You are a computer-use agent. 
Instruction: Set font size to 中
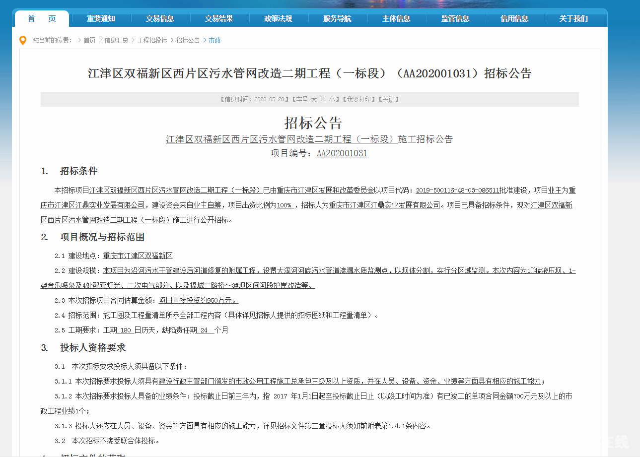(323, 99)
